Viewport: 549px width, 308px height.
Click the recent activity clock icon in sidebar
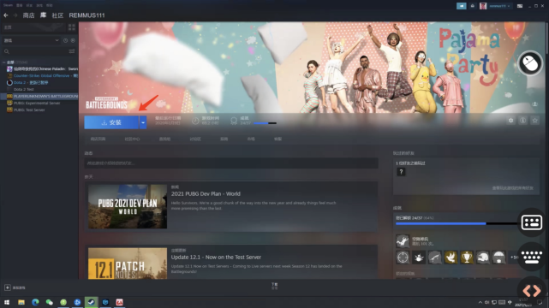click(x=65, y=40)
